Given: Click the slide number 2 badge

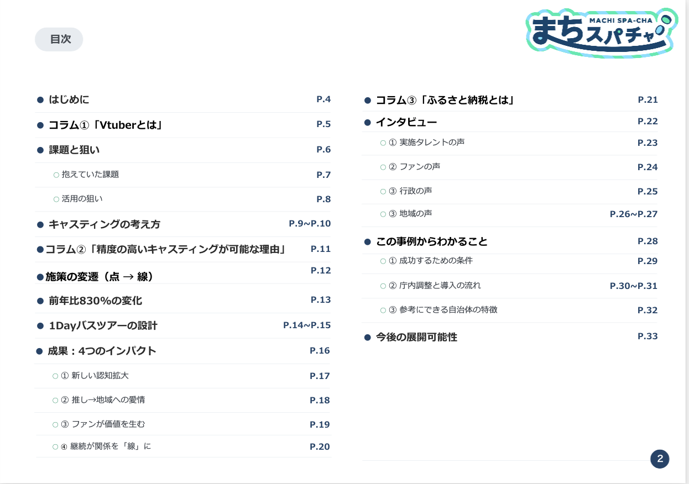Looking at the screenshot, I should click(x=660, y=459).
